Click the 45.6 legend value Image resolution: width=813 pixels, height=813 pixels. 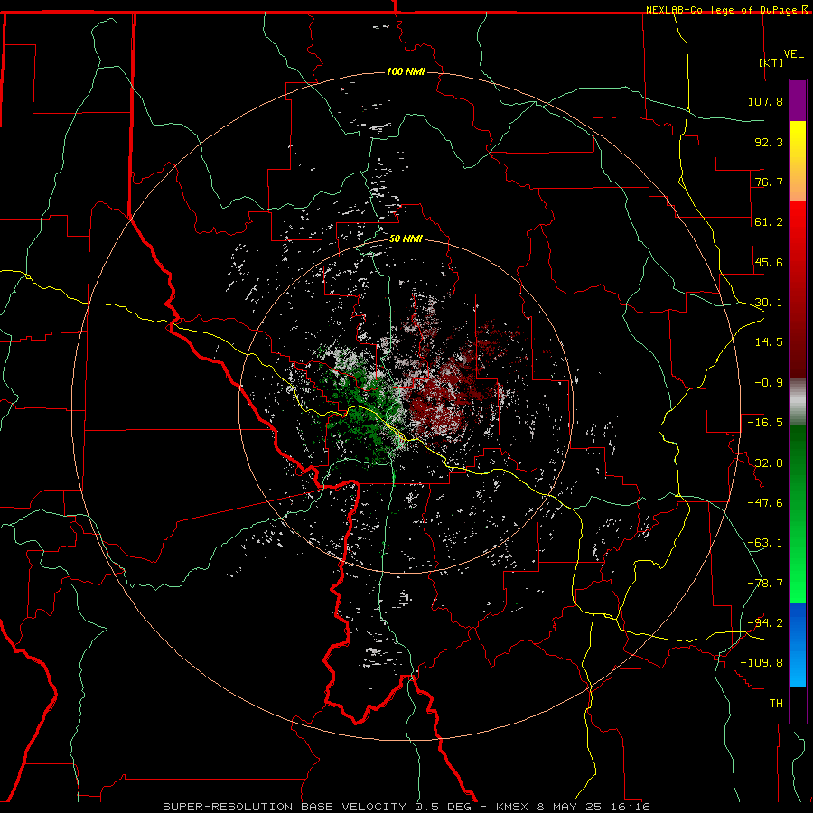769,262
